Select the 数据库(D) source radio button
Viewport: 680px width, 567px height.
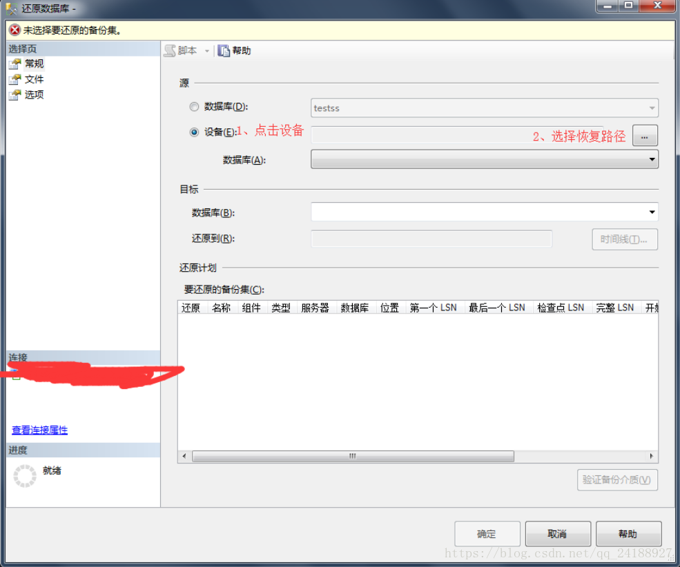194,106
